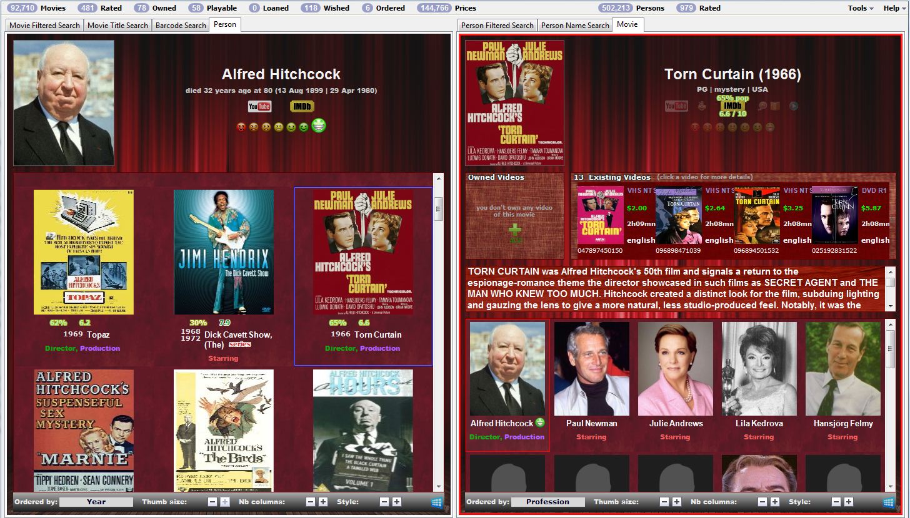The image size is (910, 518).
Task: Open the IMDb badge for Torn Curtain
Action: pos(732,106)
